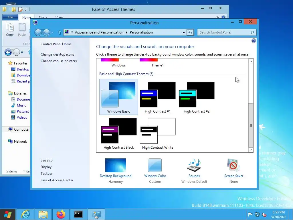This screenshot has height=220, width=293.
Task: Open Customize Quick Access Toolbar dropdown
Action: [25, 9]
